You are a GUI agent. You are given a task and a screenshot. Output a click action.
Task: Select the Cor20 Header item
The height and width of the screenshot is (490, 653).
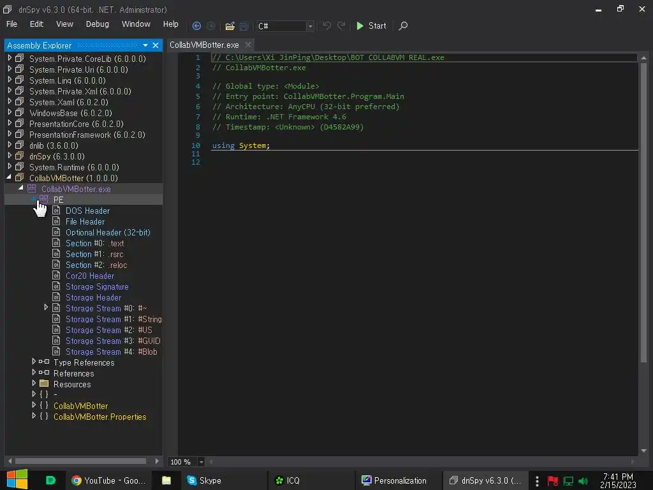(89, 276)
